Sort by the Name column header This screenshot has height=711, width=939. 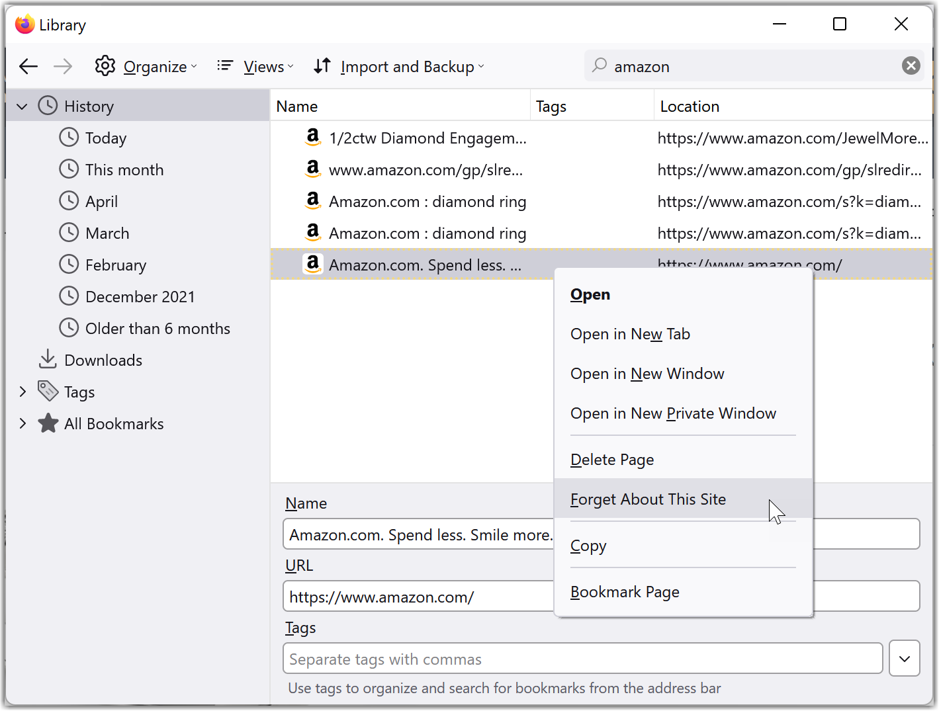tap(400, 106)
